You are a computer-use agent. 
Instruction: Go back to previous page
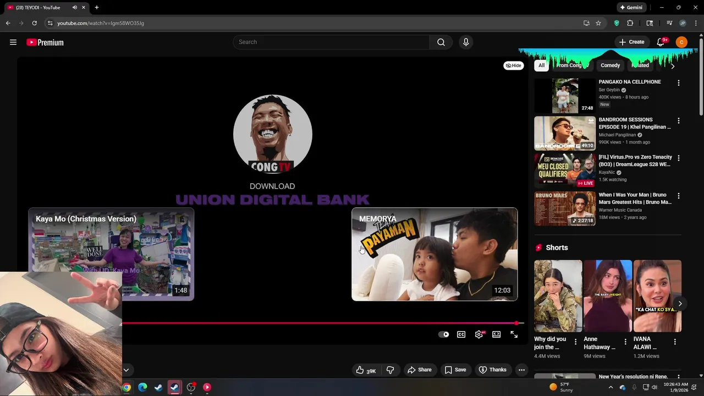(x=8, y=23)
